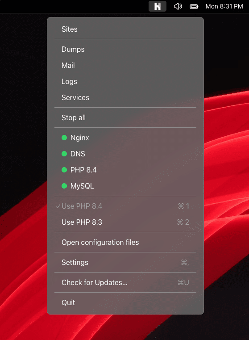249x340 pixels.
Task: Open the volume control in the menu bar
Action: [178, 6]
